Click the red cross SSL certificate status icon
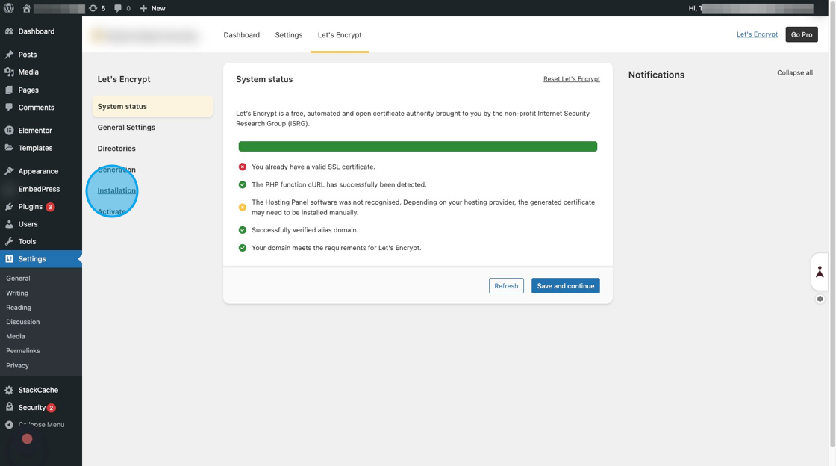The height and width of the screenshot is (466, 836). tap(243, 167)
